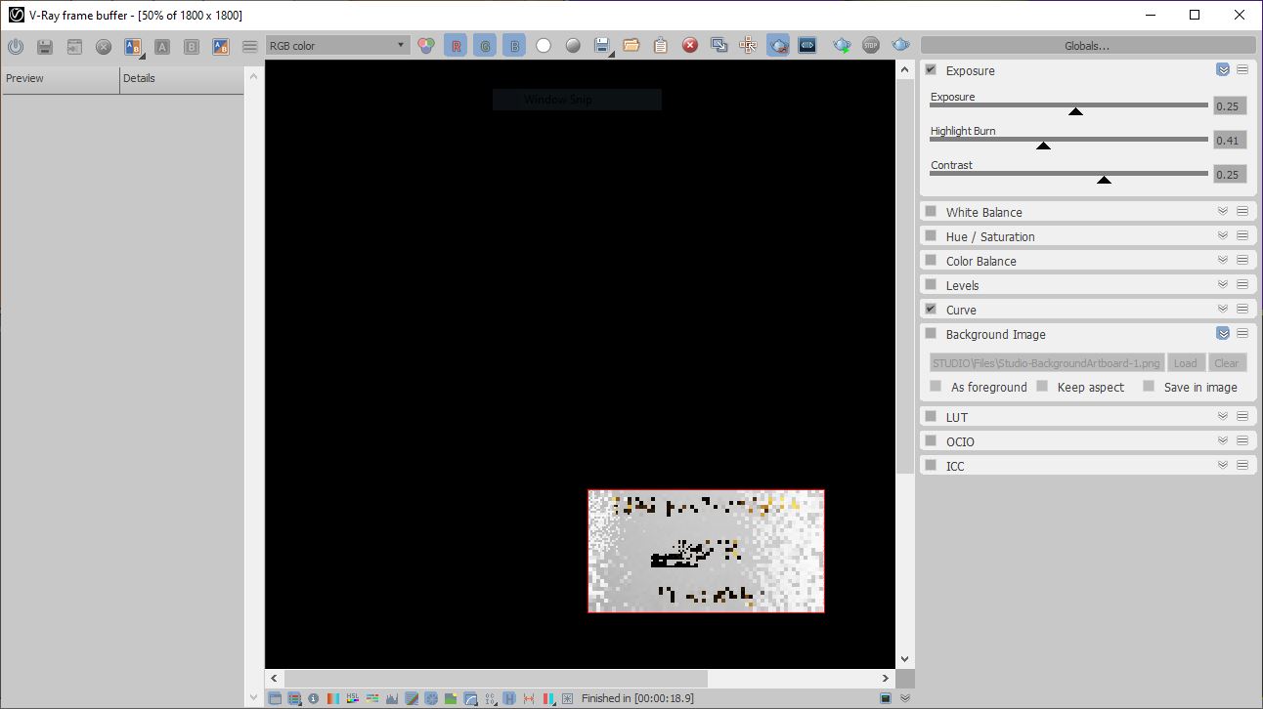Expand the OCIO rollout
The height and width of the screenshot is (709, 1263).
point(1223,441)
